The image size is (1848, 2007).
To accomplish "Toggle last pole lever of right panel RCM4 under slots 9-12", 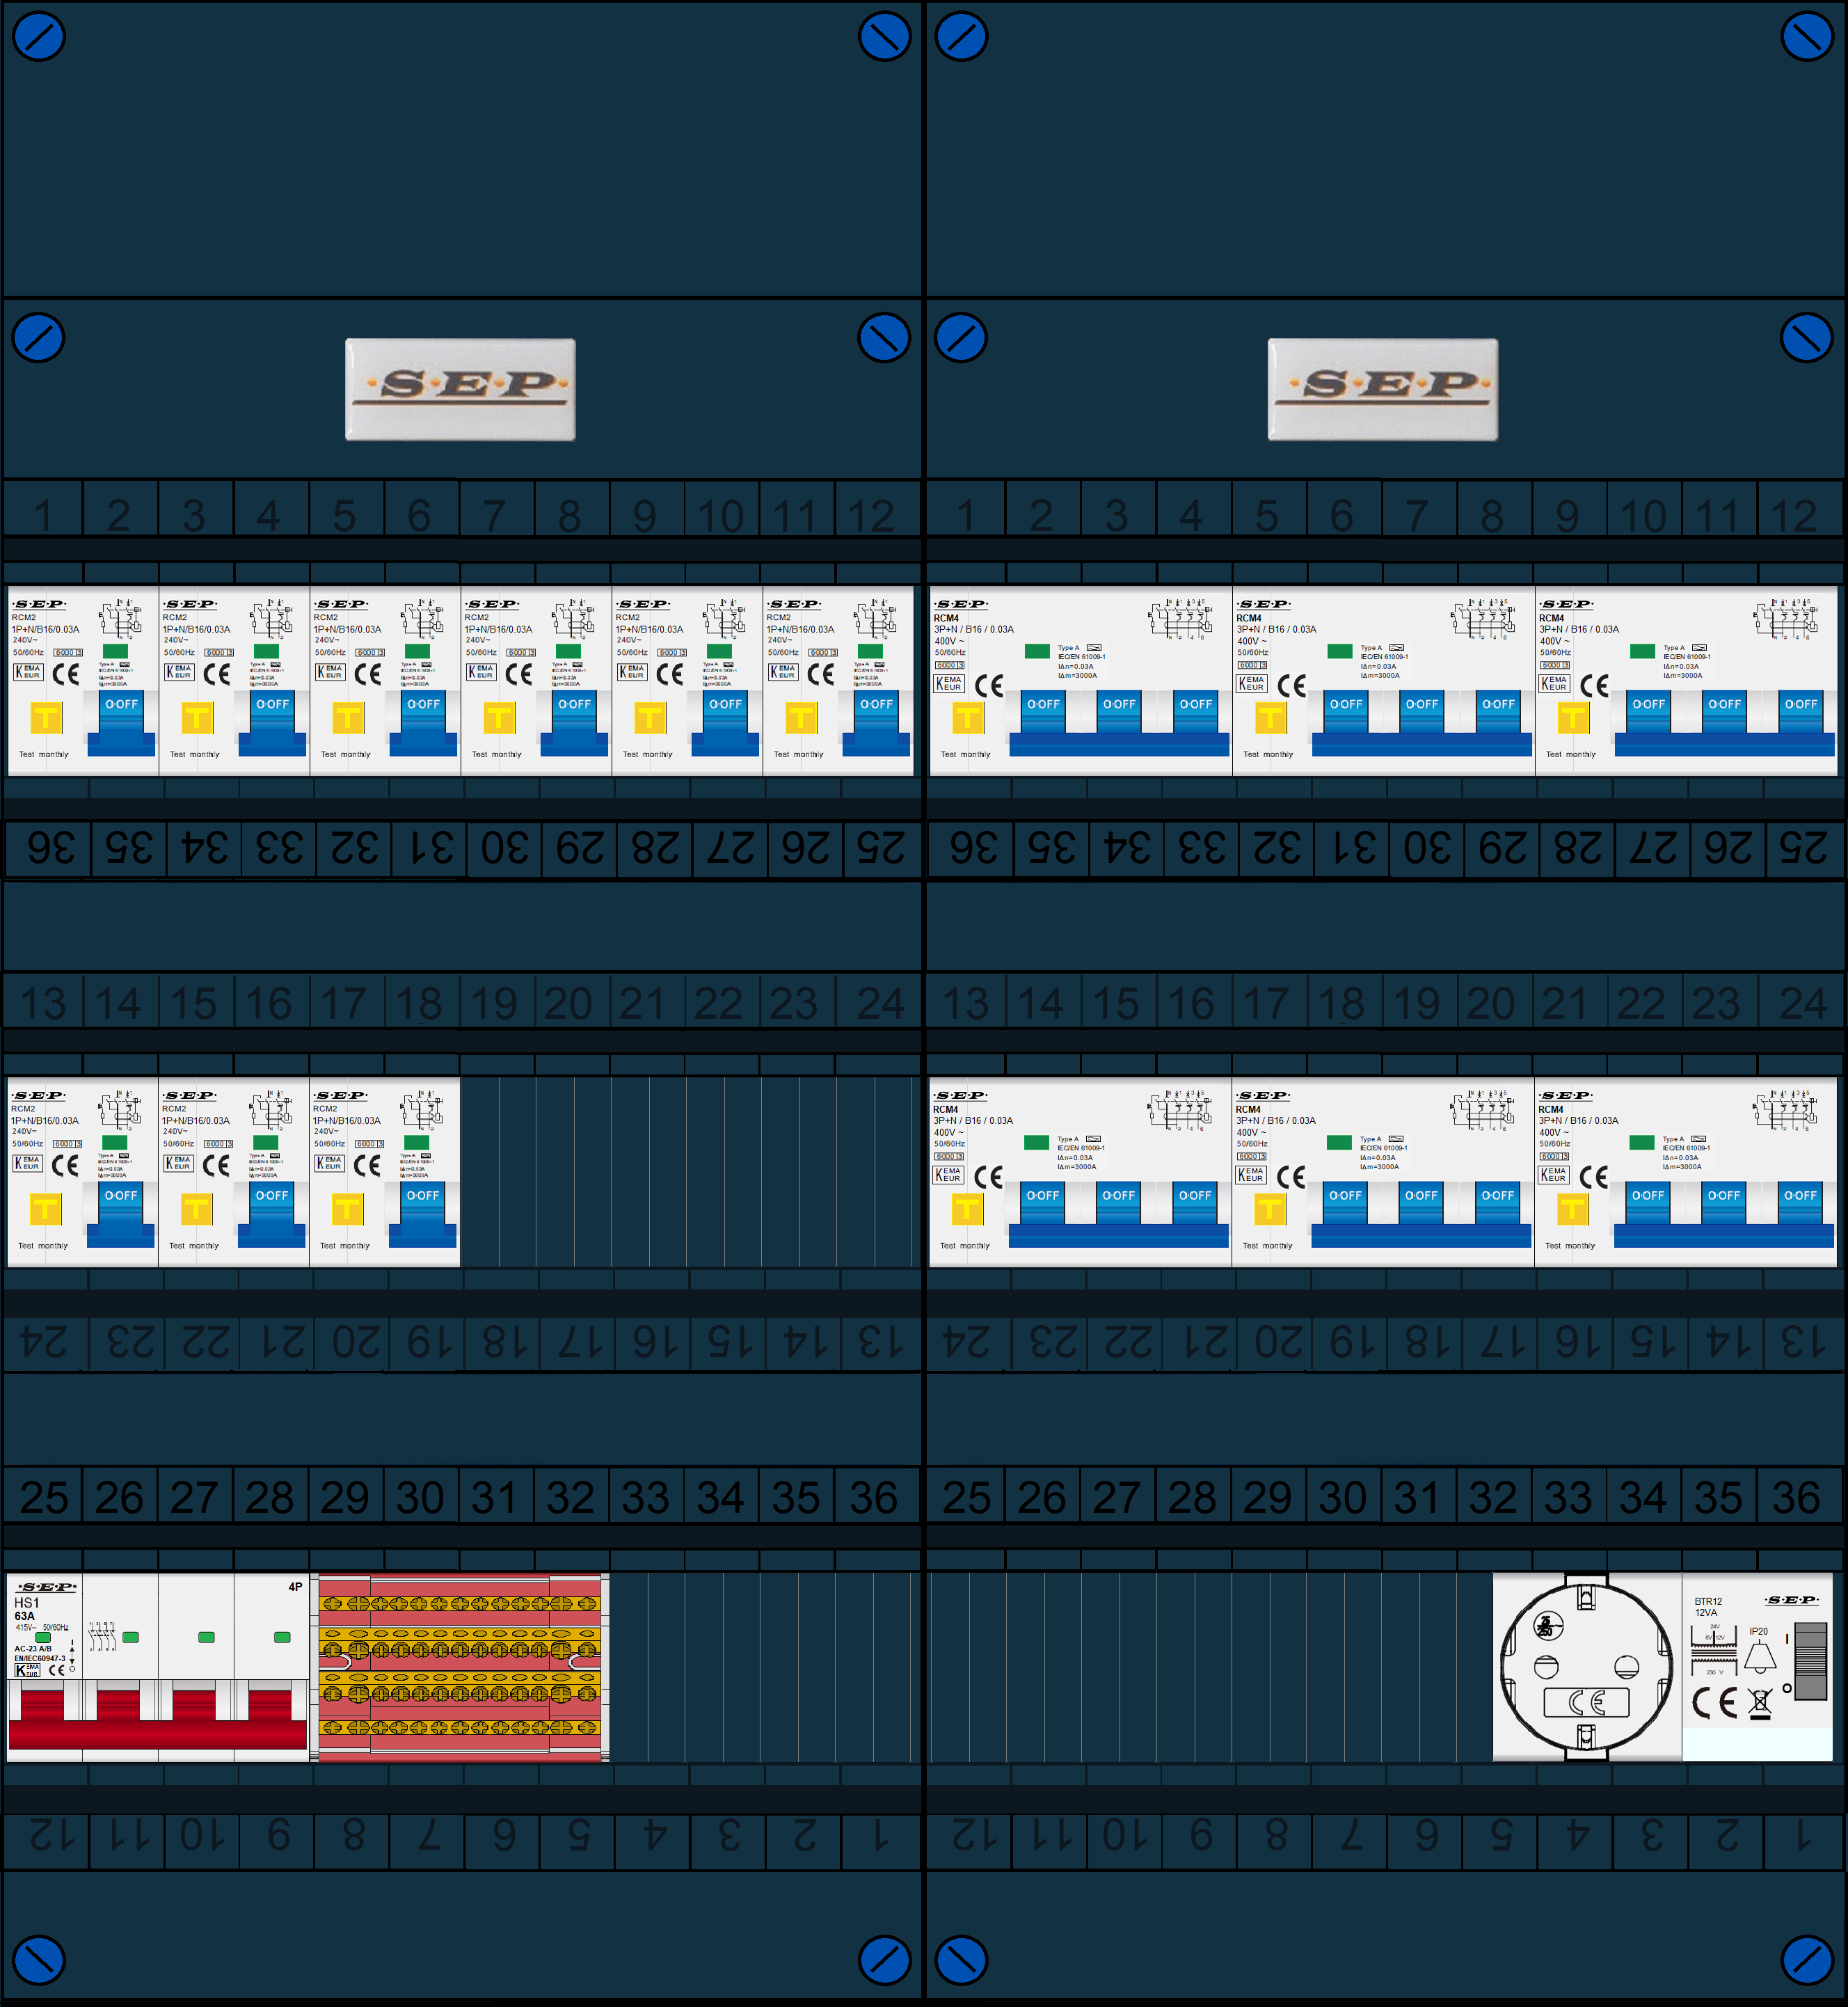I will 1801,712.
